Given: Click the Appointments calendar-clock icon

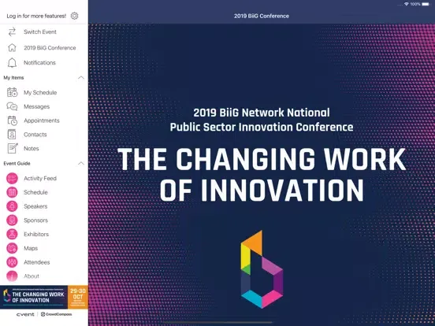Looking at the screenshot, I should click(x=12, y=120).
